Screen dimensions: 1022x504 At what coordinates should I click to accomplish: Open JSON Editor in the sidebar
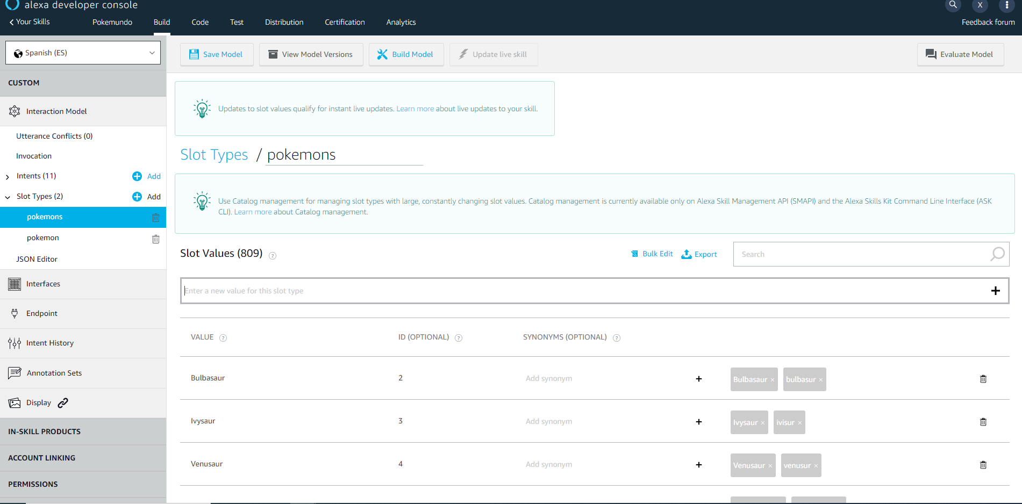point(37,259)
